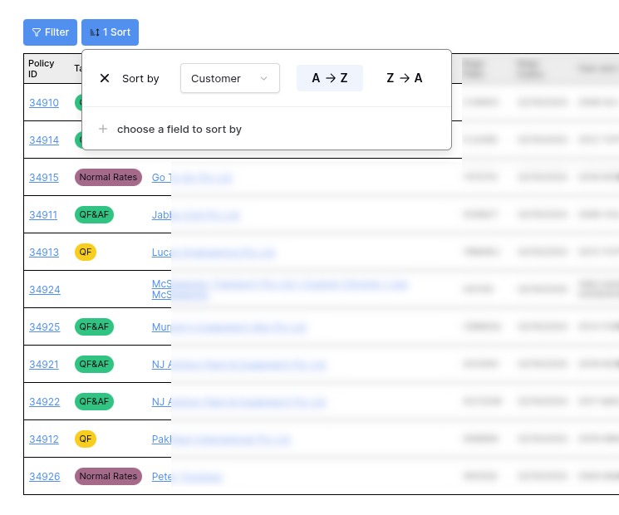Open the Customer sort field dropdown
The height and width of the screenshot is (515, 619).
point(229,78)
